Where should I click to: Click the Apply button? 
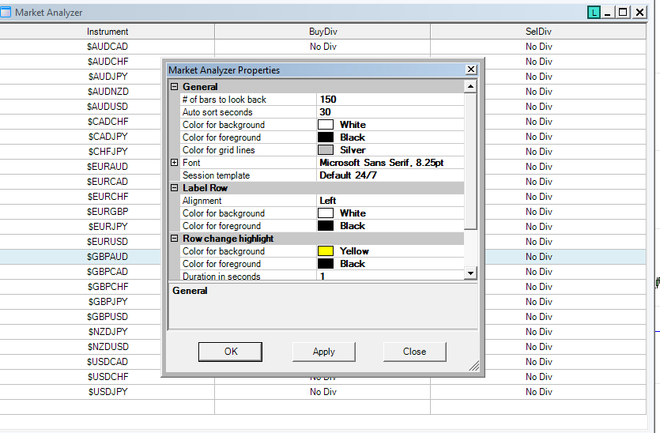click(324, 352)
